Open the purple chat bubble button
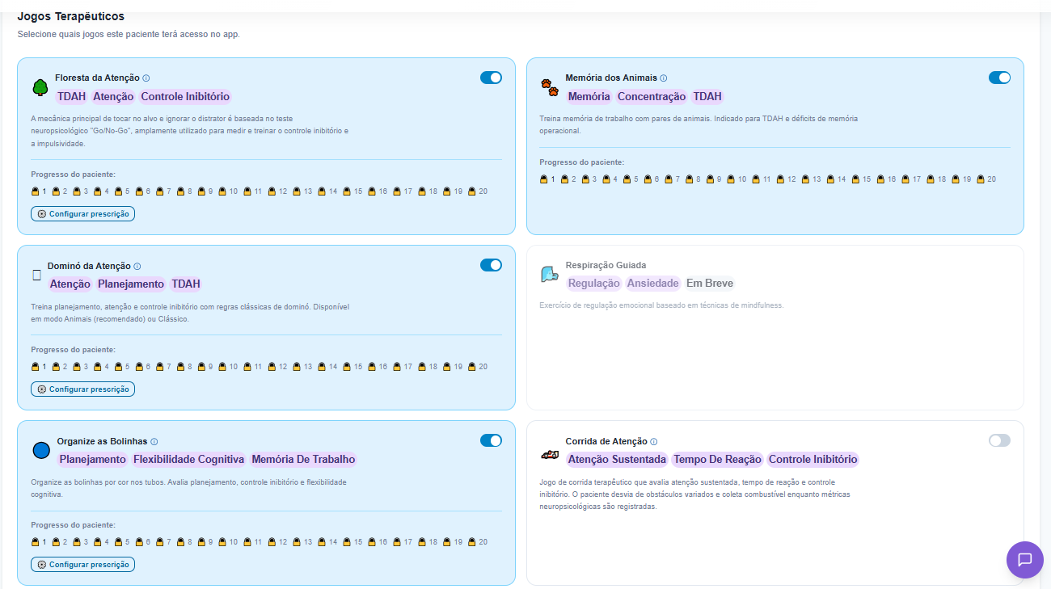 pyautogui.click(x=1025, y=559)
